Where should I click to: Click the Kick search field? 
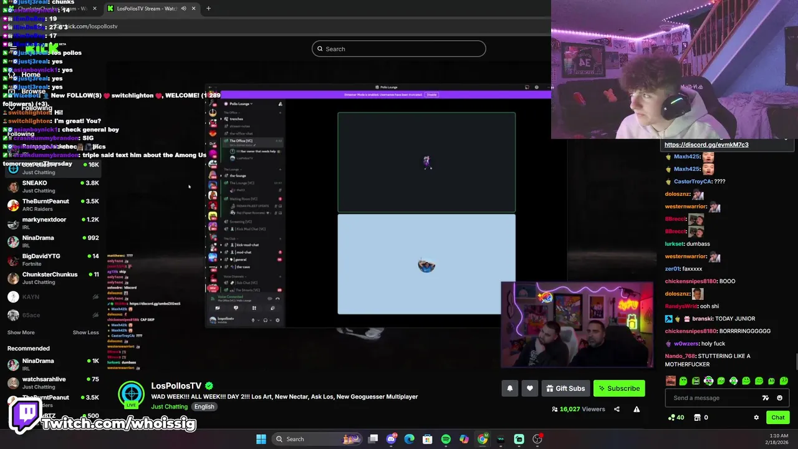(x=399, y=49)
